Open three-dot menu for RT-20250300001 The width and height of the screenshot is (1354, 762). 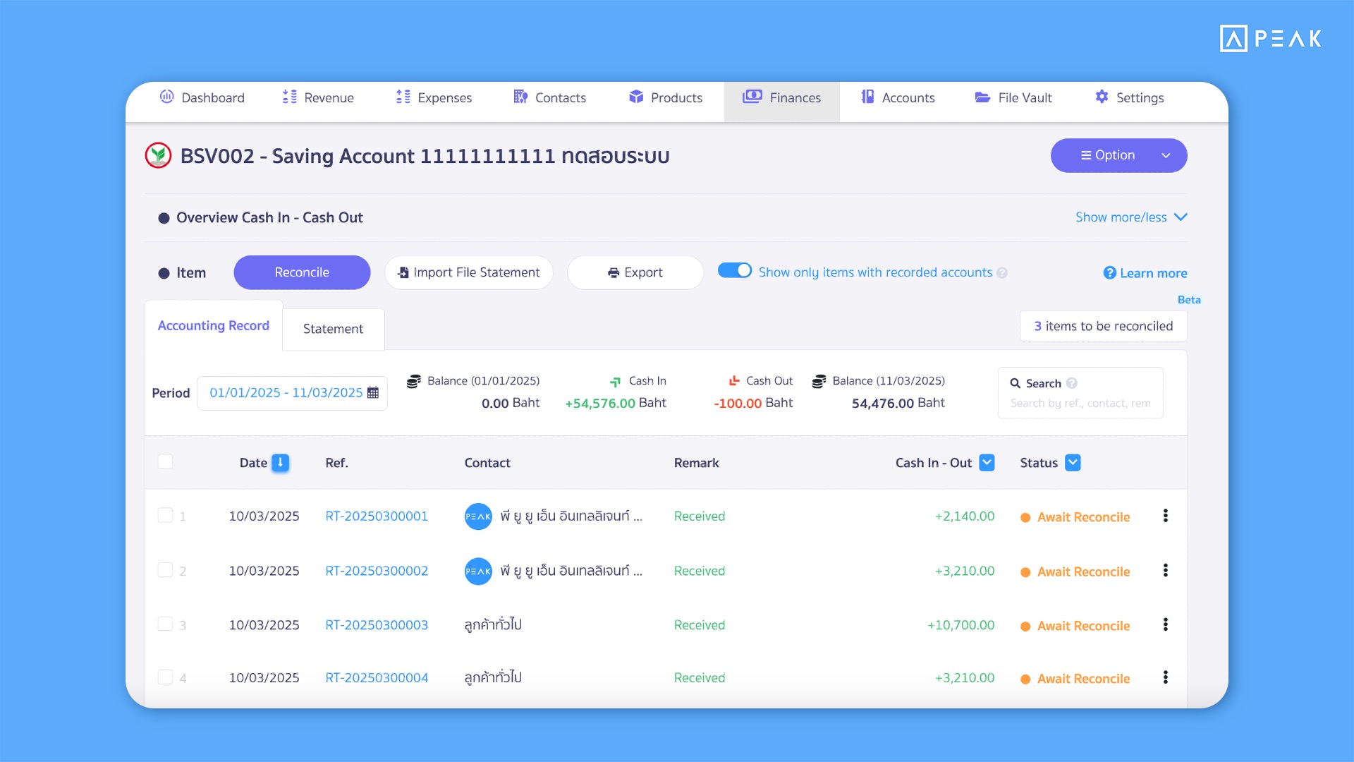pos(1165,516)
